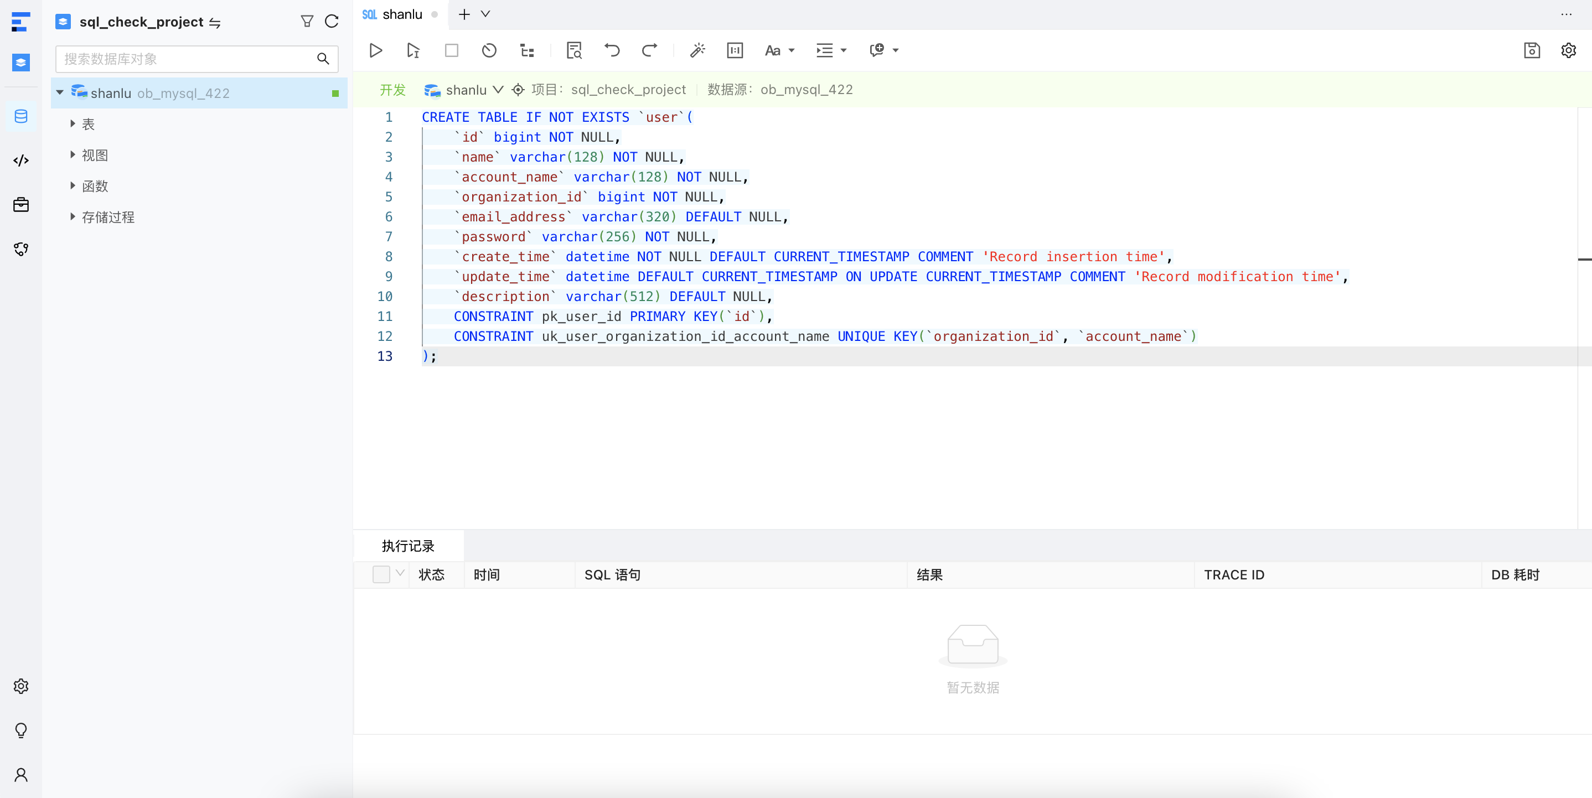Switch to 执行记录 tab
This screenshot has width=1592, height=798.
coord(408,546)
